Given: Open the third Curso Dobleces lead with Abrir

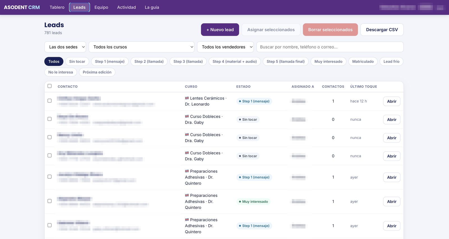Looking at the screenshot, I should point(392,156).
